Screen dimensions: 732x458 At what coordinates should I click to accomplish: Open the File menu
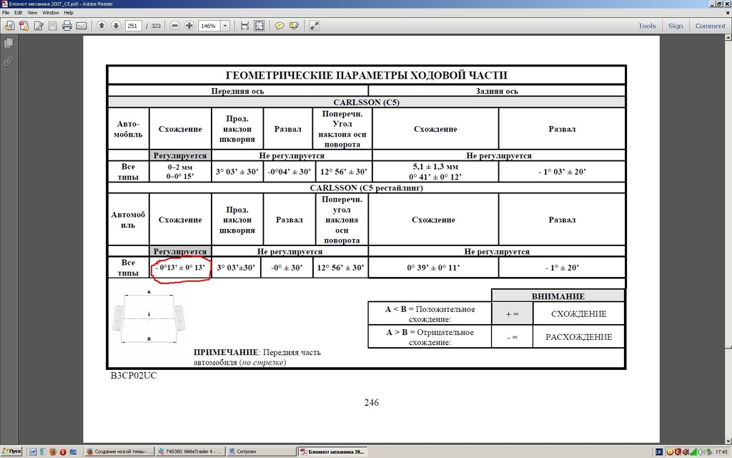point(6,13)
